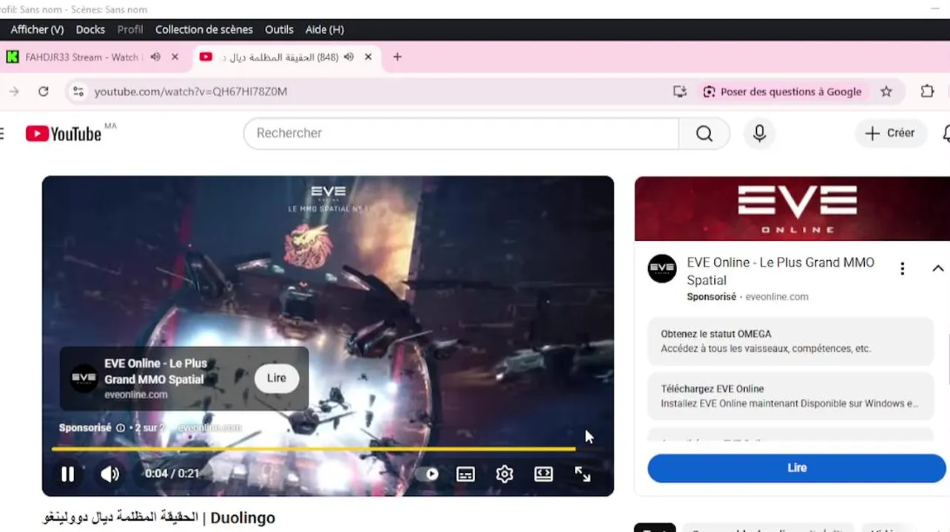Click the blue Lire button in sidebar ad
Image resolution: width=950 pixels, height=532 pixels.
[x=797, y=468]
